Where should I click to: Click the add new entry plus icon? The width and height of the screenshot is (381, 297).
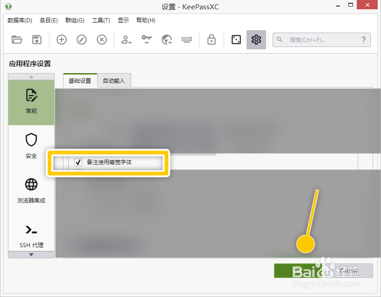[61, 40]
